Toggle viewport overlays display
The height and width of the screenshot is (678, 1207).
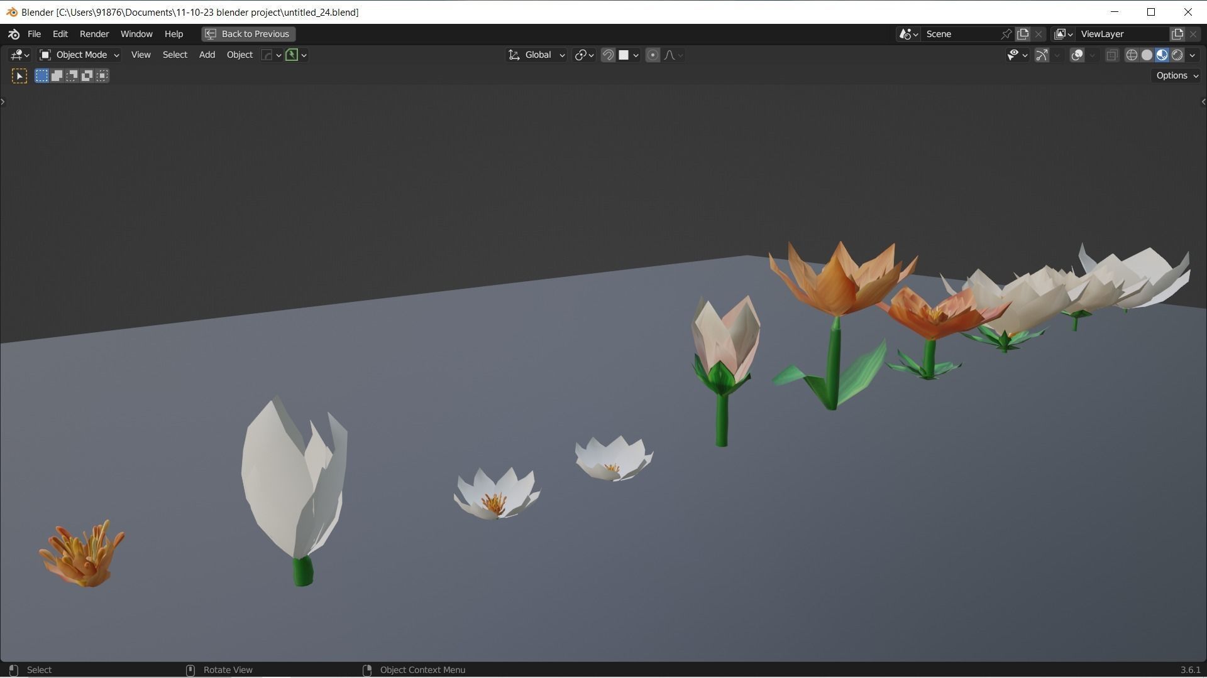pos(1077,55)
